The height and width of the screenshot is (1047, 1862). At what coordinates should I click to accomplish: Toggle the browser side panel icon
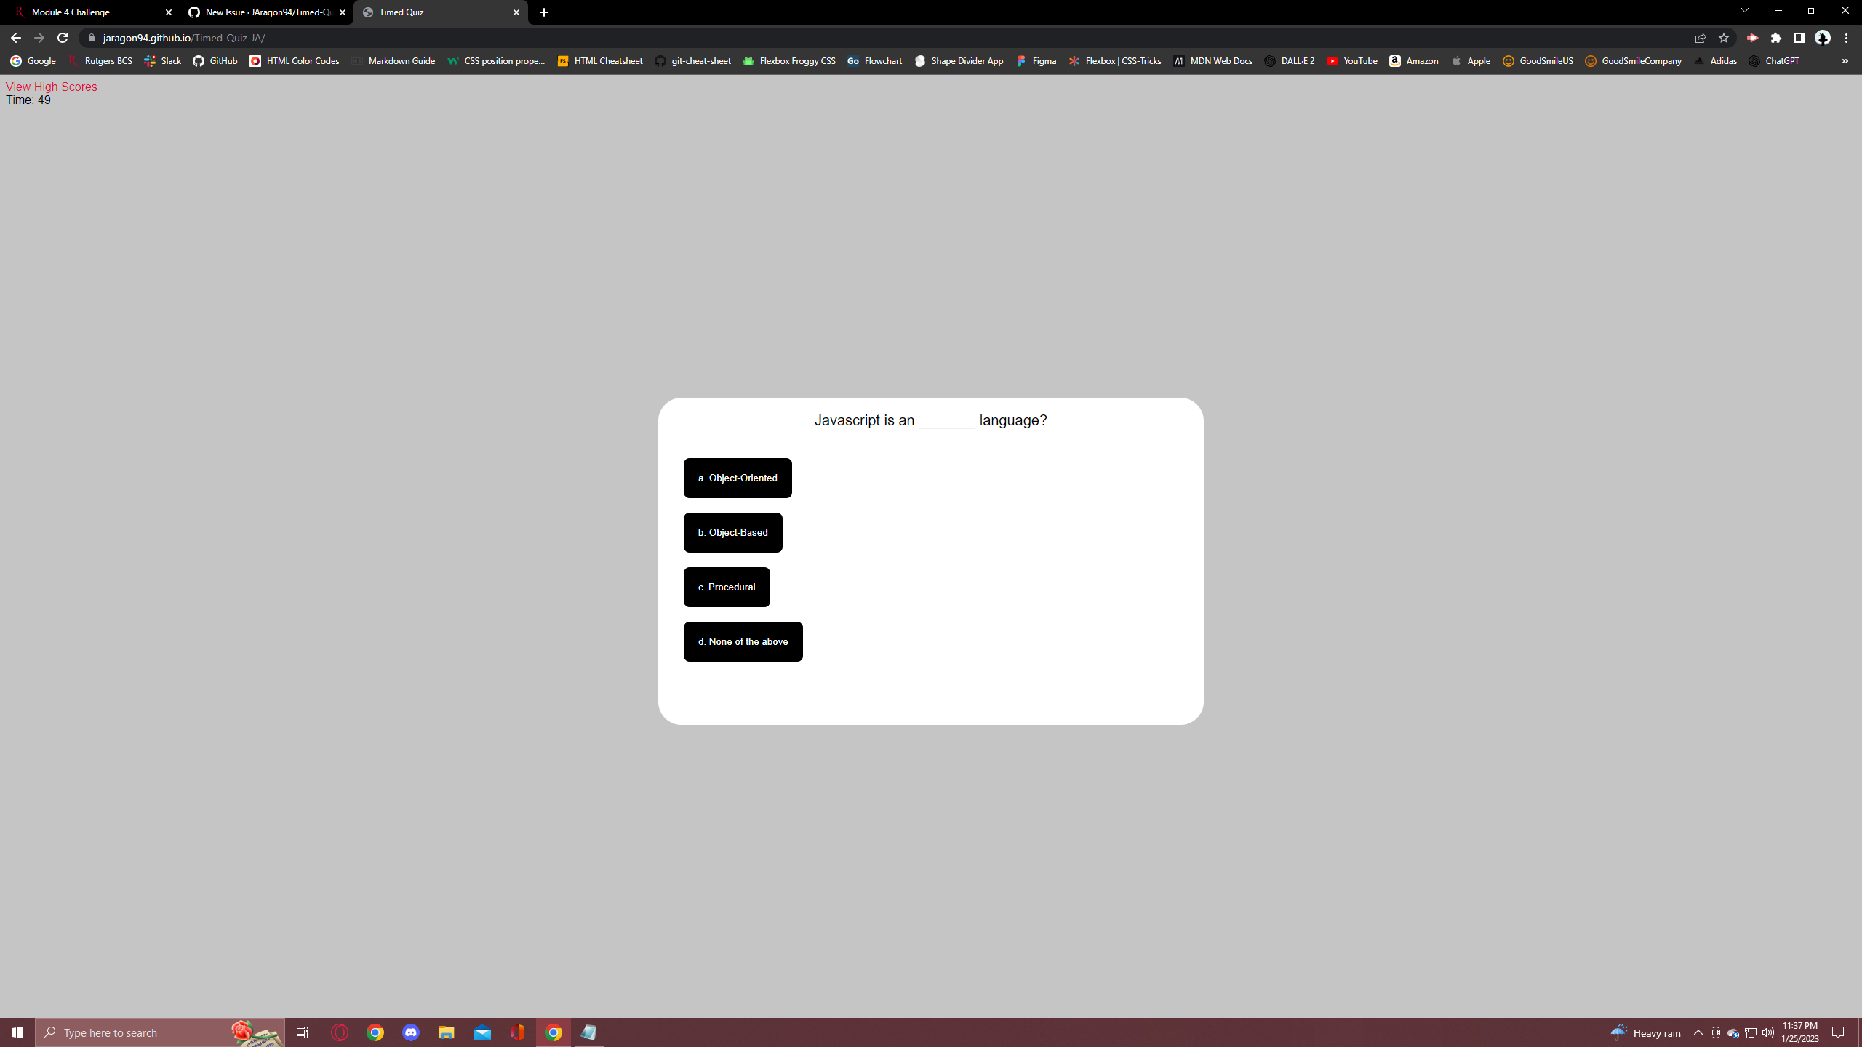tap(1799, 38)
